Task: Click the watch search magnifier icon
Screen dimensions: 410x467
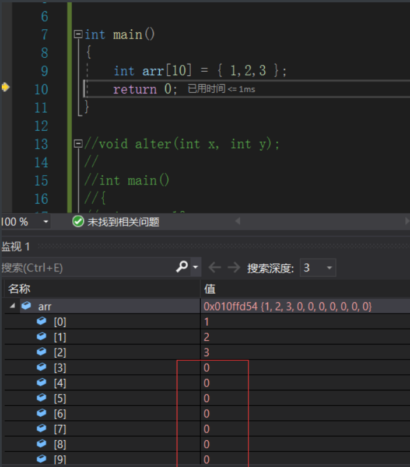Action: tap(182, 267)
